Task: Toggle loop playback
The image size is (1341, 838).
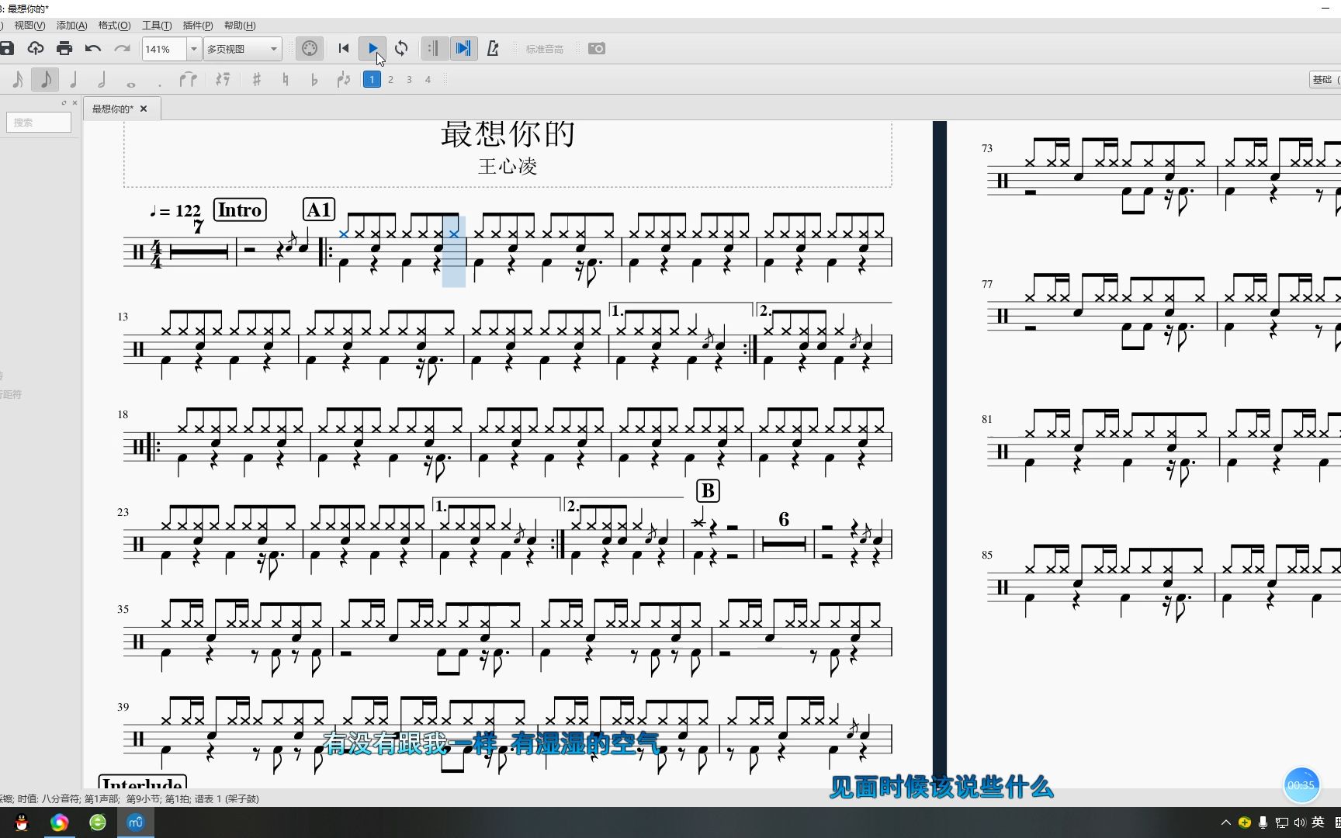Action: point(401,48)
